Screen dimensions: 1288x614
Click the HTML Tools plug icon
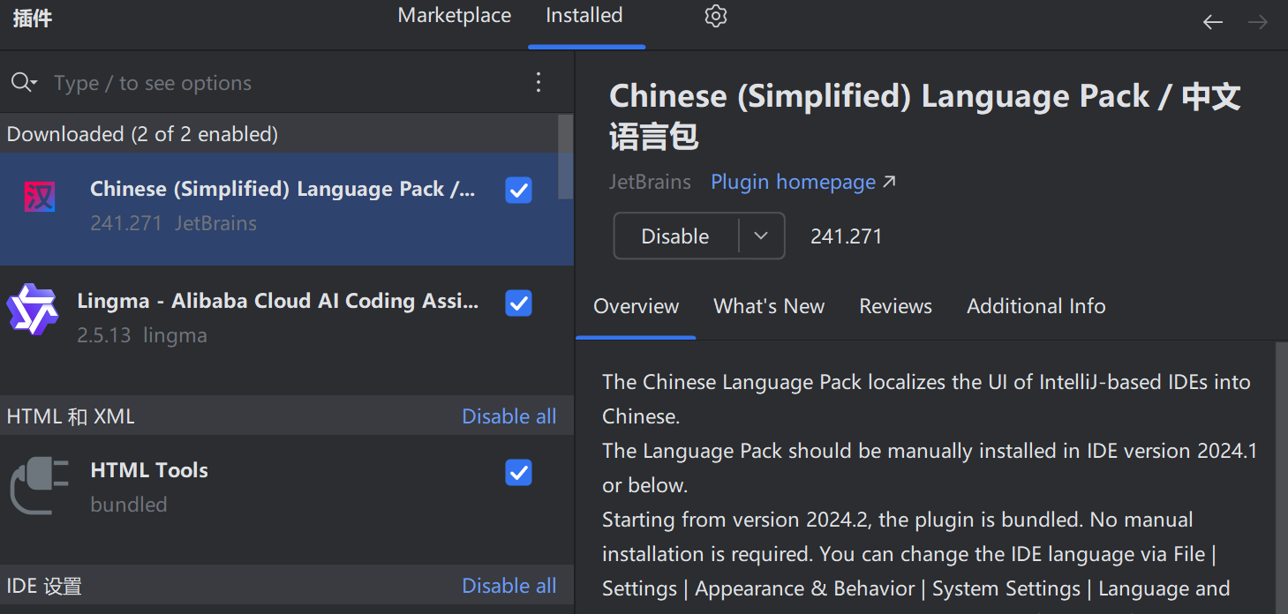point(40,484)
